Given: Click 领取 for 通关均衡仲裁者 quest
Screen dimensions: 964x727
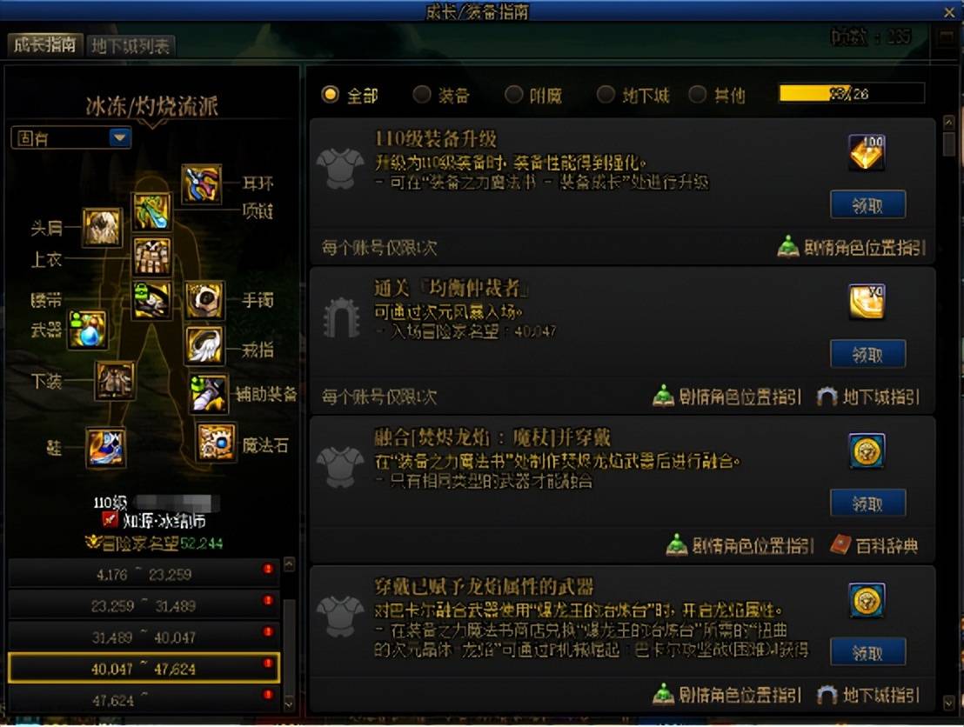Looking at the screenshot, I should click(867, 354).
